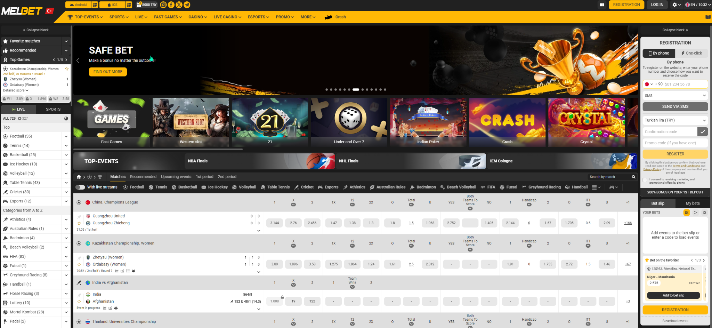Go to previous banner slide arrow

[78, 61]
